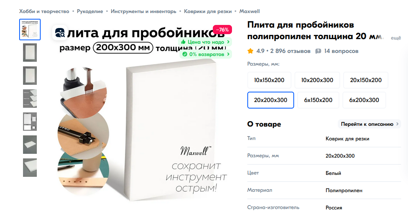Click the questions speech bubble icon
The image size is (408, 219).
click(x=318, y=51)
